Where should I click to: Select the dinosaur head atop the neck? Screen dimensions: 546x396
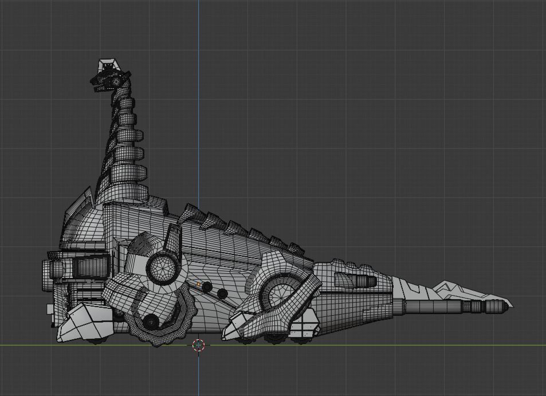(109, 77)
